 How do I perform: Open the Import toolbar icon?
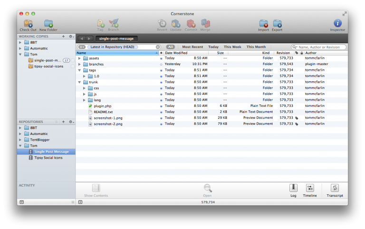click(x=263, y=24)
